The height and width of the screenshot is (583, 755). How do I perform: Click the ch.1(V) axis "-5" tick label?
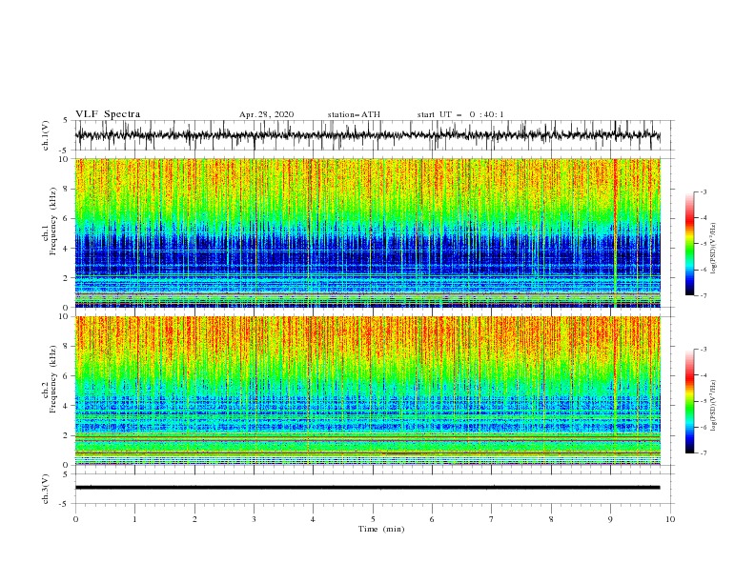click(x=65, y=151)
